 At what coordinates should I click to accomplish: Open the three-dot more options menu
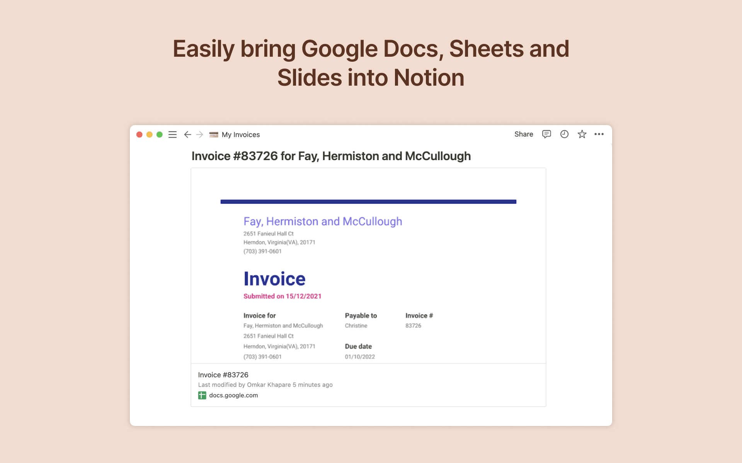(599, 134)
